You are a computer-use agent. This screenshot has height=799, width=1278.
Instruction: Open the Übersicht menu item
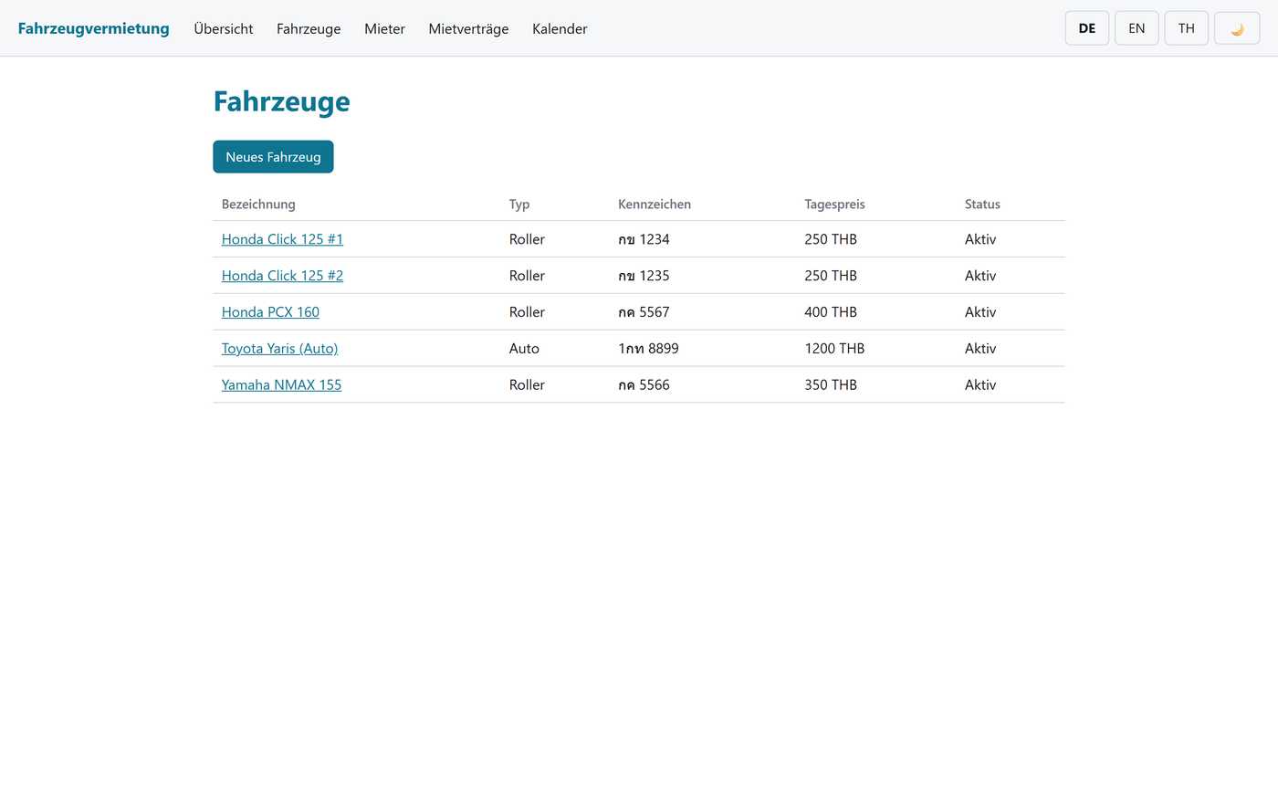point(224,28)
